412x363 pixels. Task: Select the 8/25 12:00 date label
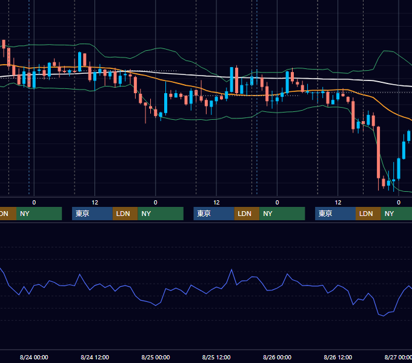pyautogui.click(x=216, y=357)
